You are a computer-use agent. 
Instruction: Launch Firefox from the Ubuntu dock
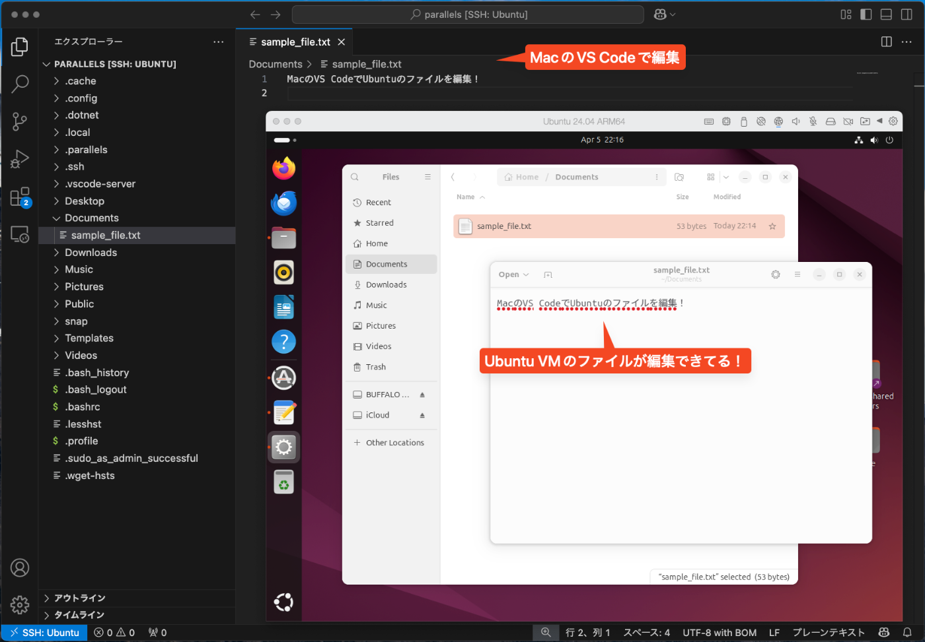point(284,168)
